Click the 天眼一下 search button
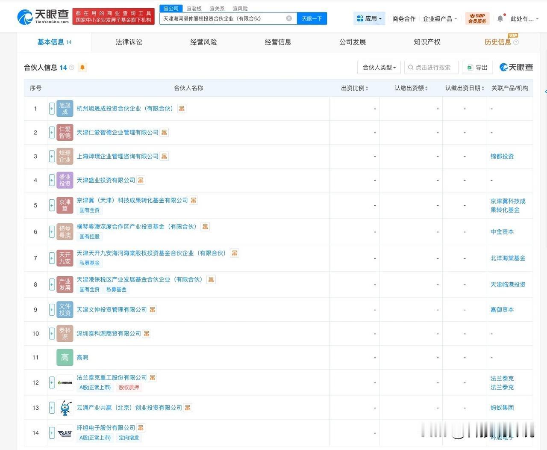The width and height of the screenshot is (547, 450). (x=312, y=18)
